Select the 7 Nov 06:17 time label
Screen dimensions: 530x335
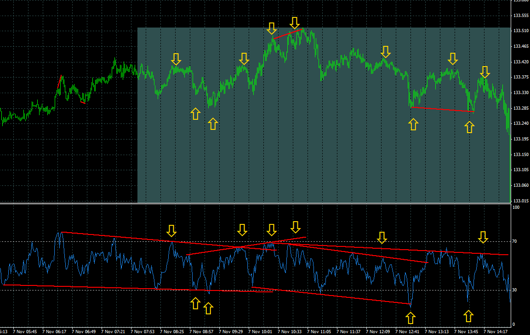(x=54, y=332)
